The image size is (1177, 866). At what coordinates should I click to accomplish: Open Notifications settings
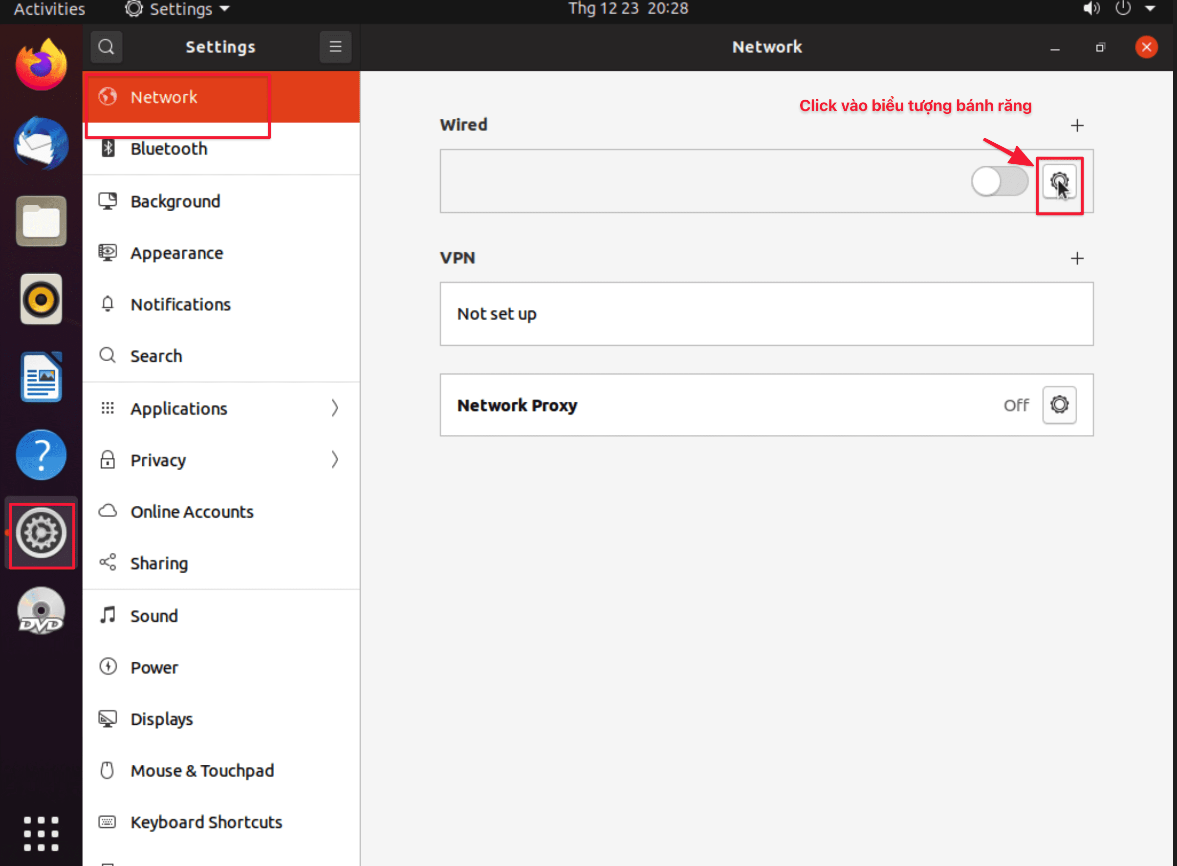(x=180, y=304)
